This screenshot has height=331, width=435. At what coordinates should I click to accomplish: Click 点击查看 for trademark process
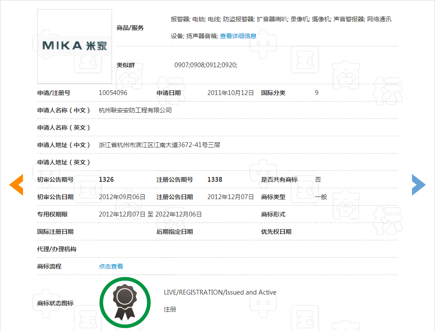pyautogui.click(x=111, y=266)
